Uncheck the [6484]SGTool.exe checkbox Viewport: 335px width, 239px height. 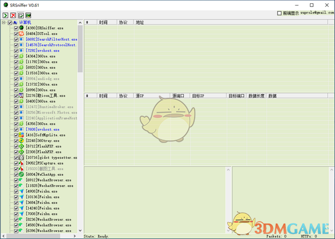16,34
